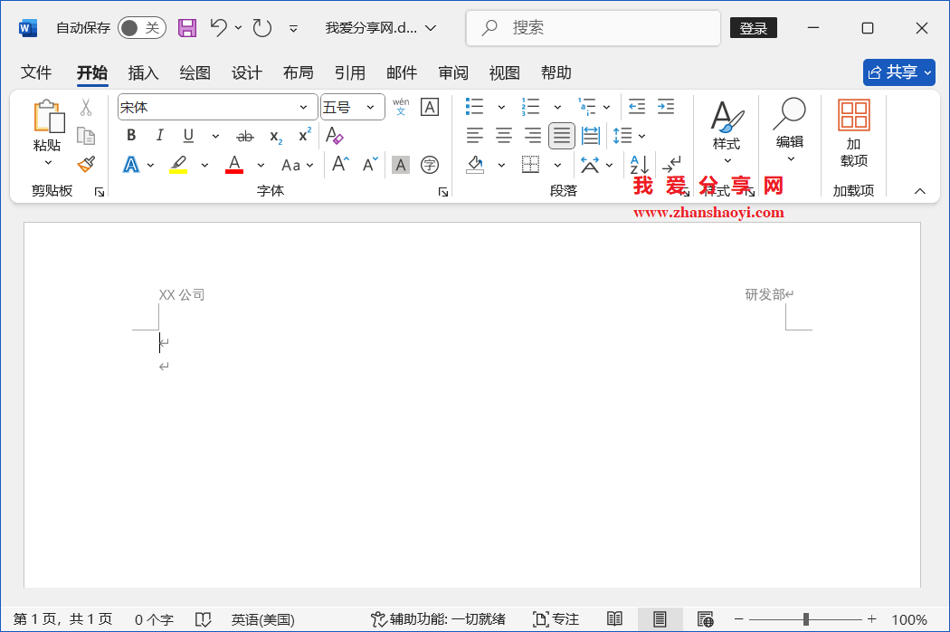Viewport: 950px width, 632px height.
Task: Toggle Superscript formatting
Action: [305, 135]
